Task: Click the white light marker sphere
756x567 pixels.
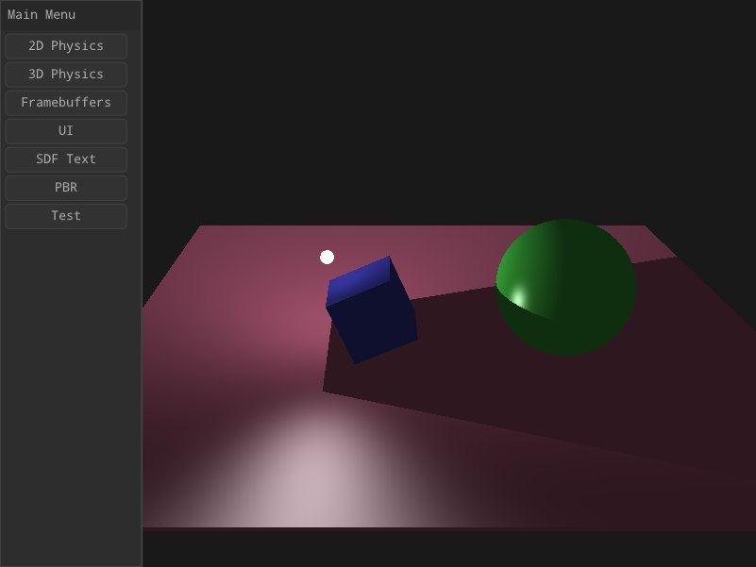Action: [x=327, y=257]
